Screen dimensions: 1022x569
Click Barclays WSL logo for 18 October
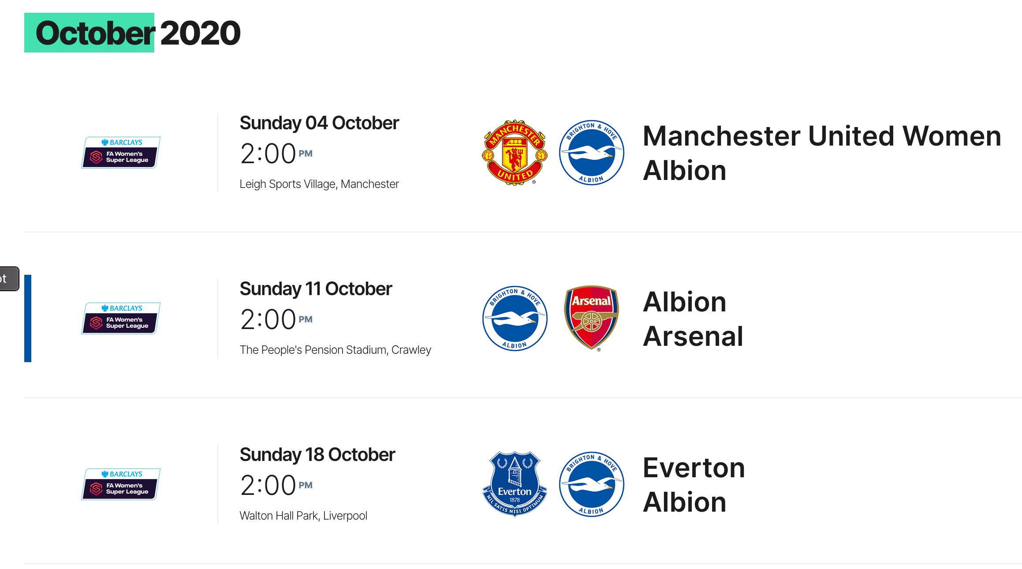[121, 484]
